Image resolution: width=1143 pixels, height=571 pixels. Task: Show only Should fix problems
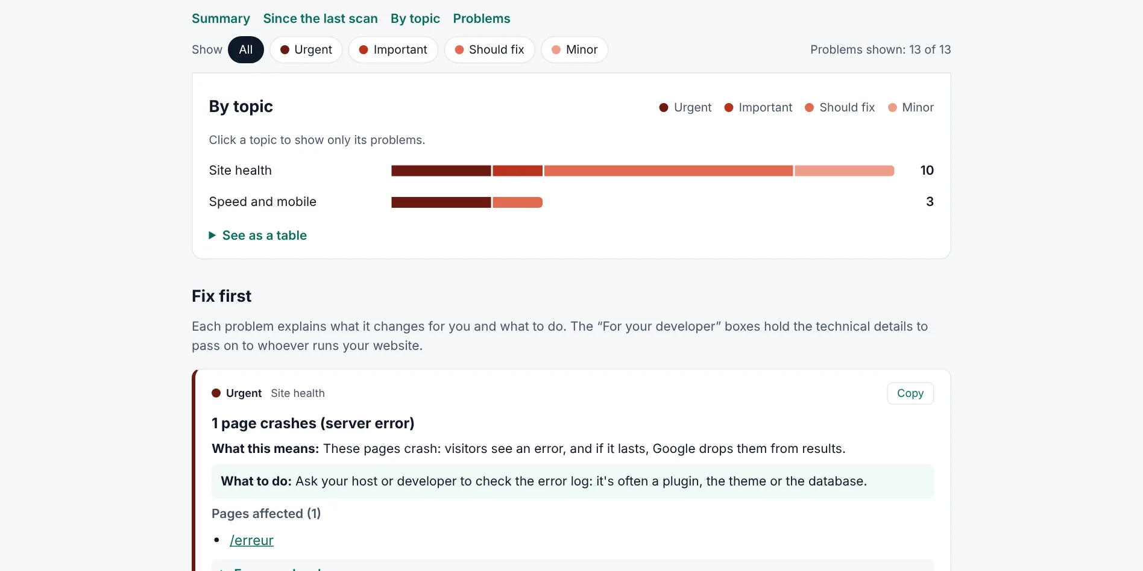[490, 49]
